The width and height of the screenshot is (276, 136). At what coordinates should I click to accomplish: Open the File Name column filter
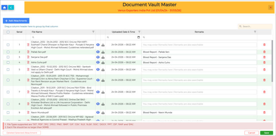[x=93, y=32]
